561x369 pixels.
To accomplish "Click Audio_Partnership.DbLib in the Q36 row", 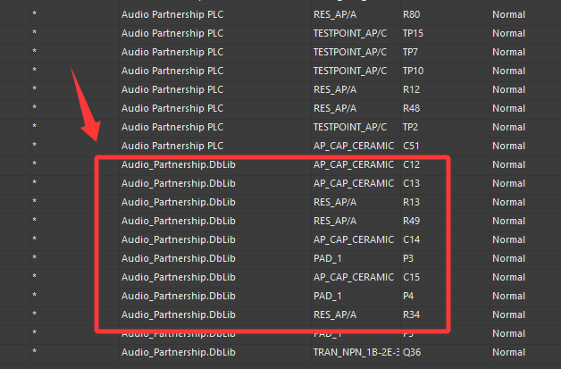I will (178, 352).
